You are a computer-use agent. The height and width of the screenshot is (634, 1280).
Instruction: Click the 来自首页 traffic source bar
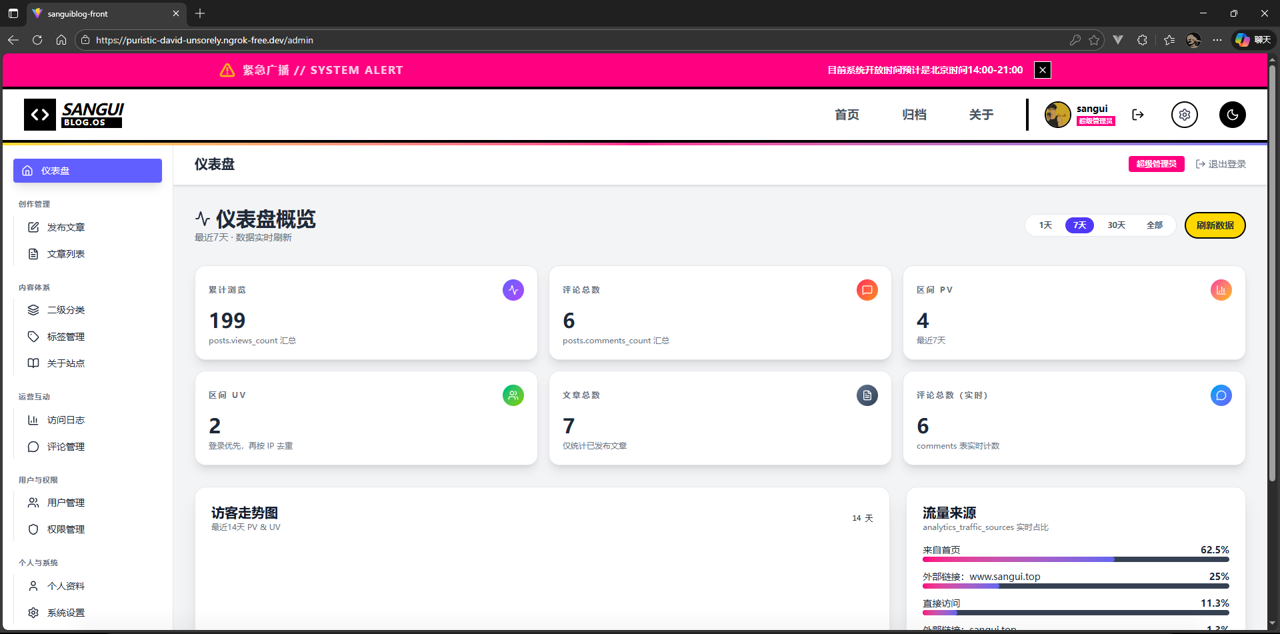[x=1075, y=559]
